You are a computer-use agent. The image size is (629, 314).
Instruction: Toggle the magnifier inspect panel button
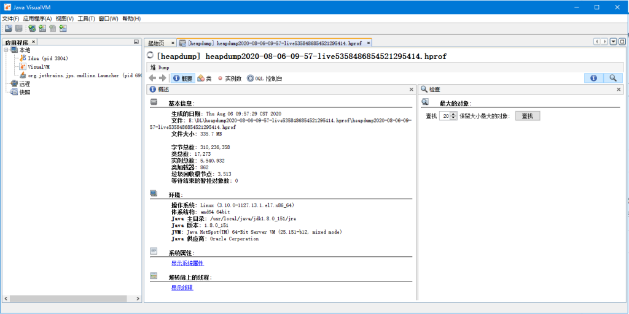tap(613, 78)
